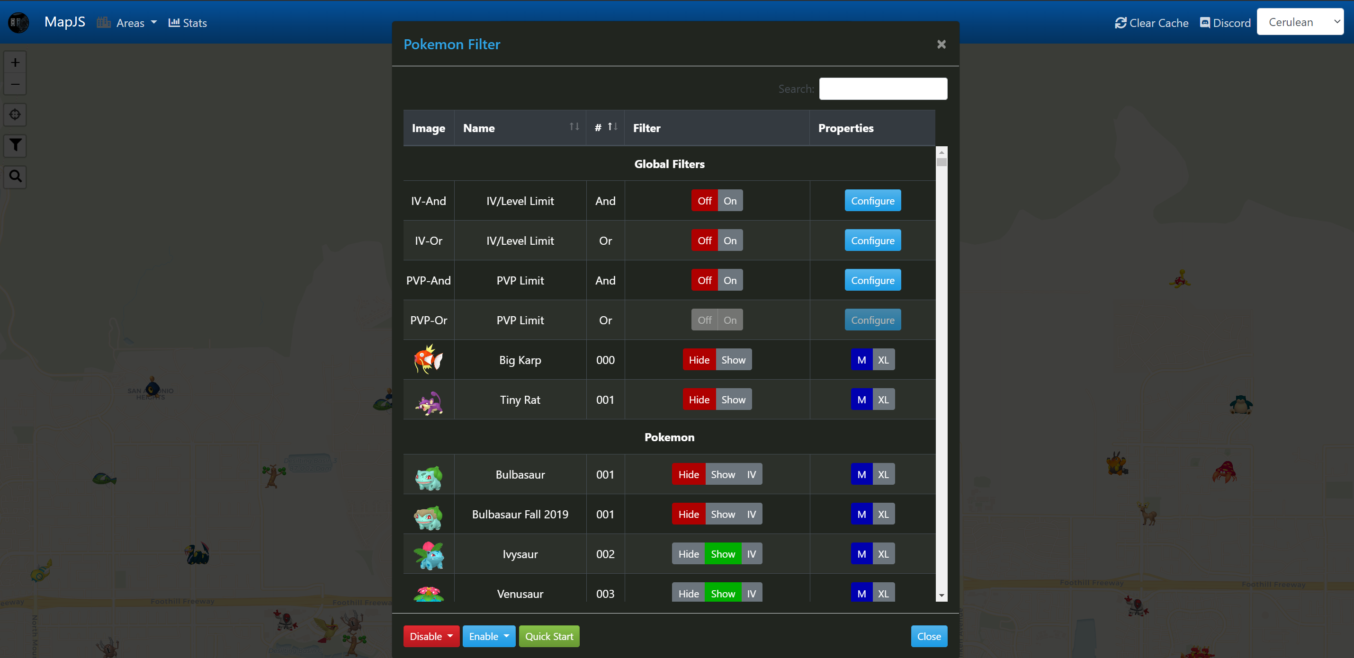This screenshot has height=658, width=1354.
Task: Expand the blue Enable dropdown button
Action: [x=488, y=636]
